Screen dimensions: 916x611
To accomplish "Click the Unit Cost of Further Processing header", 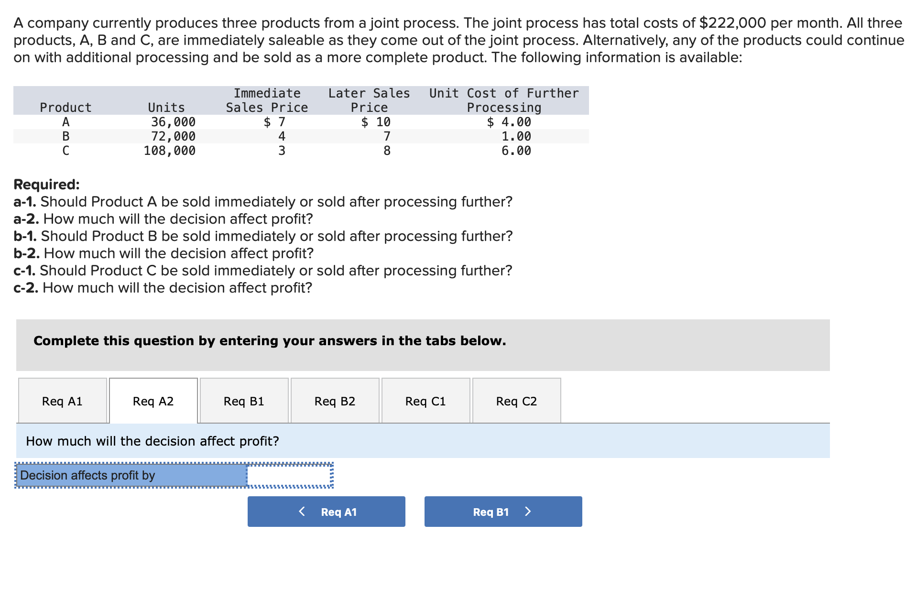I will coord(503,100).
